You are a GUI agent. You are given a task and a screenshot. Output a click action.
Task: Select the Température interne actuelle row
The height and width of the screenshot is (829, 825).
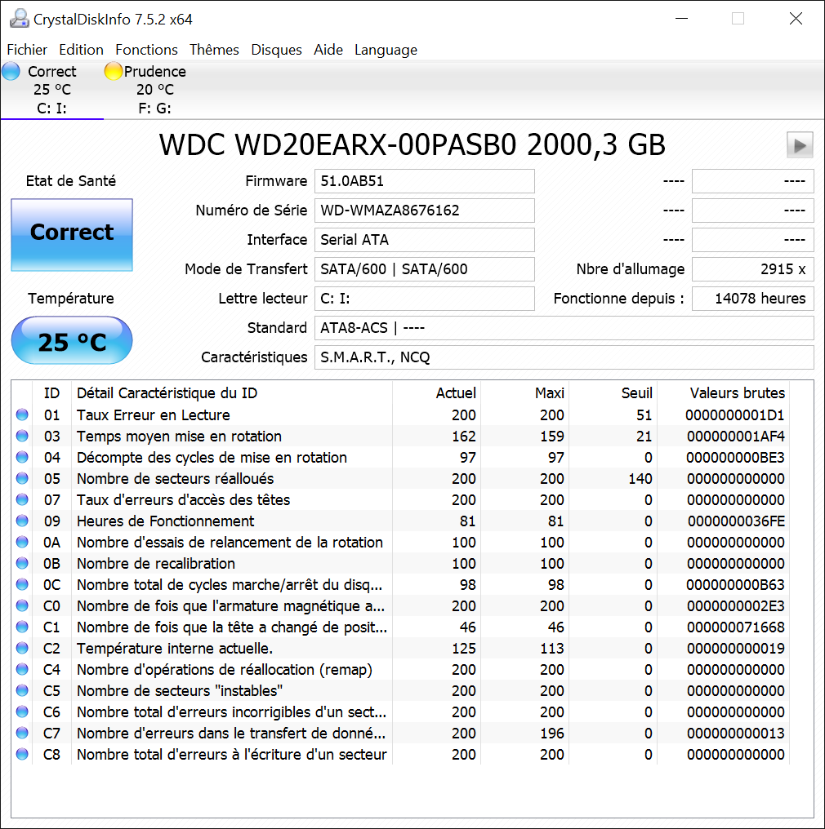pyautogui.click(x=402, y=648)
